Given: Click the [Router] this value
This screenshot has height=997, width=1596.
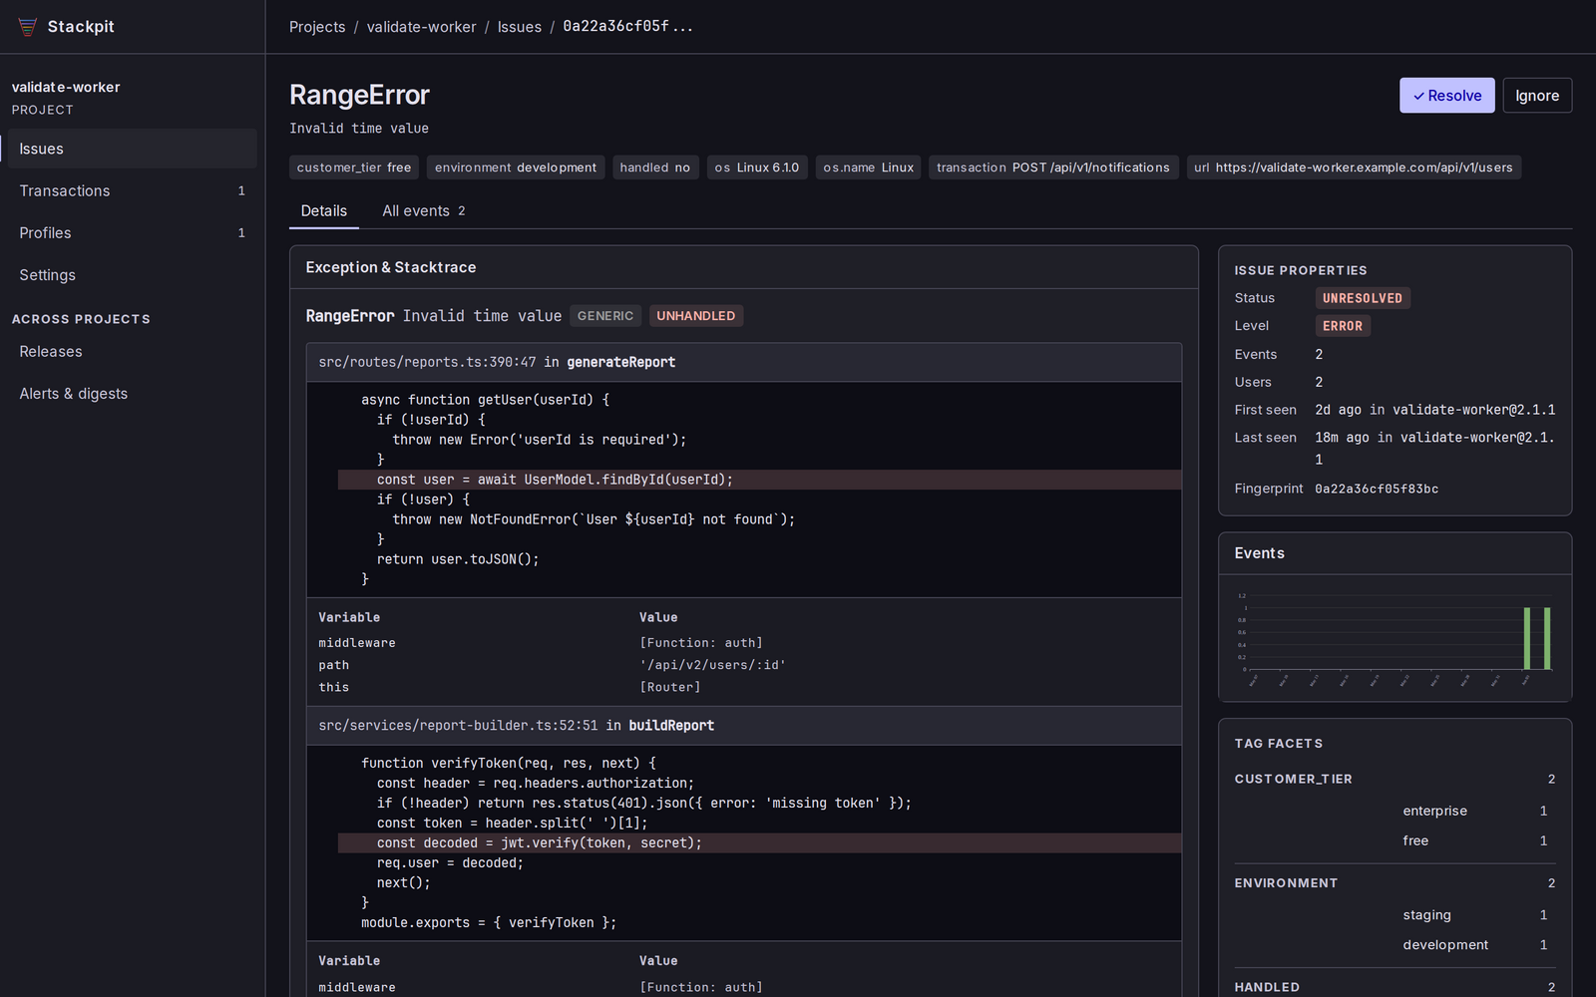Looking at the screenshot, I should 670,687.
